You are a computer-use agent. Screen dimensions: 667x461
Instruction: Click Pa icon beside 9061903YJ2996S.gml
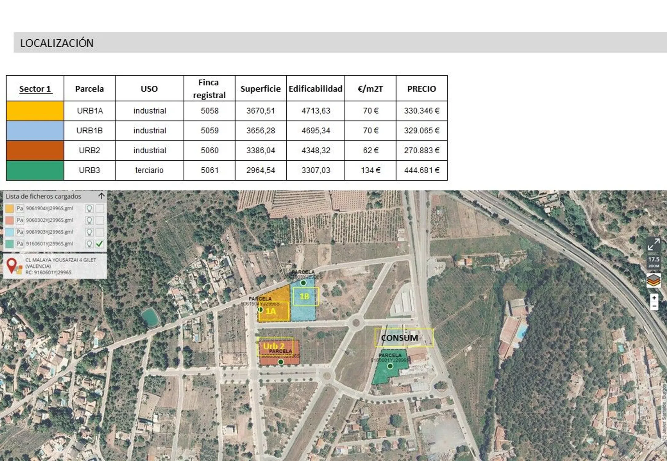[x=20, y=232]
